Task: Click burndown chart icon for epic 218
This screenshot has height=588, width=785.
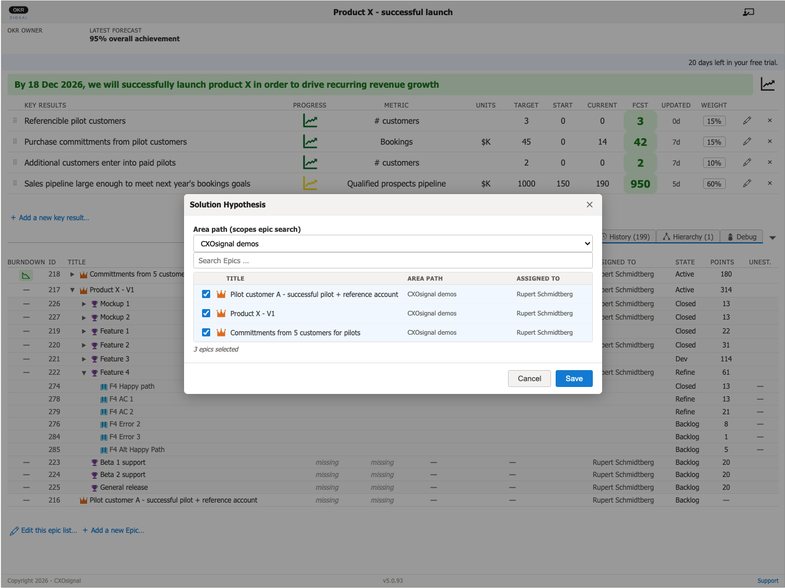Action: [x=26, y=275]
